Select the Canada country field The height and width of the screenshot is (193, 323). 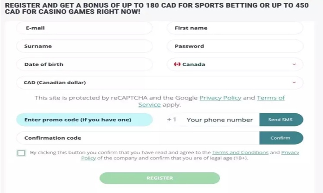pyautogui.click(x=233, y=64)
